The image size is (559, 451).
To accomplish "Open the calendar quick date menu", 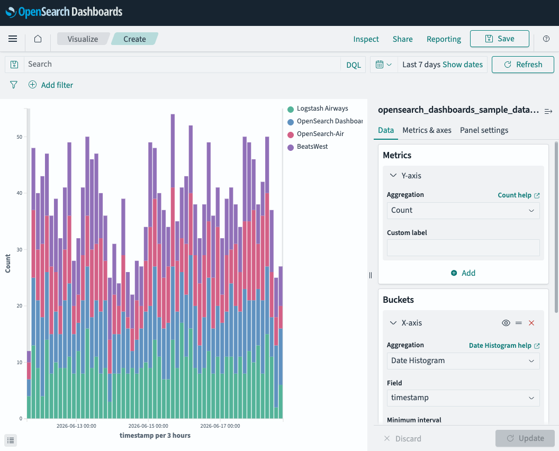I will (x=384, y=65).
